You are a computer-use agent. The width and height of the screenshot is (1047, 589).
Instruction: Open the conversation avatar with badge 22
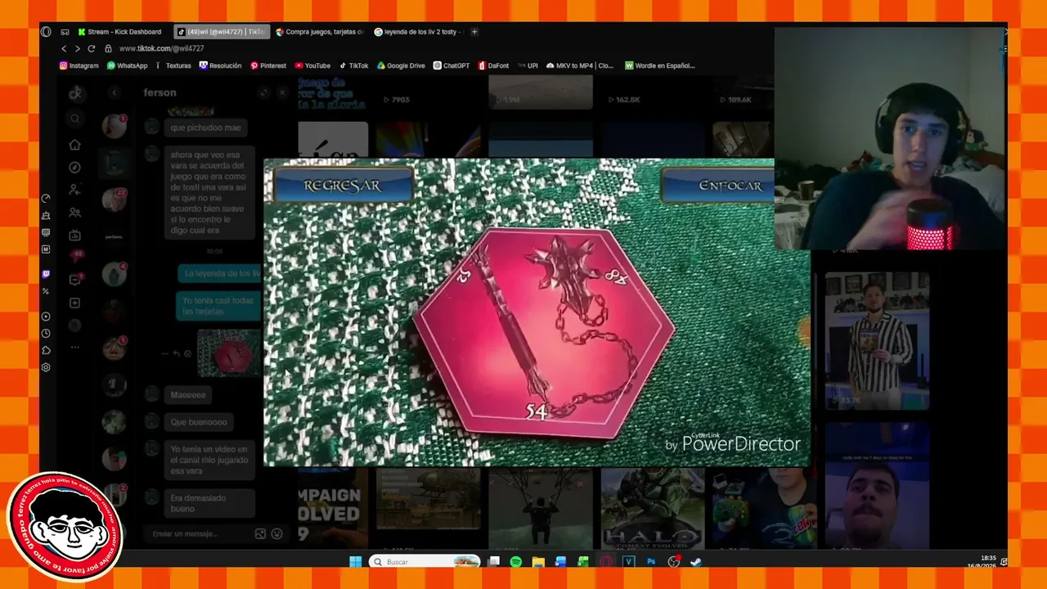tap(115, 199)
